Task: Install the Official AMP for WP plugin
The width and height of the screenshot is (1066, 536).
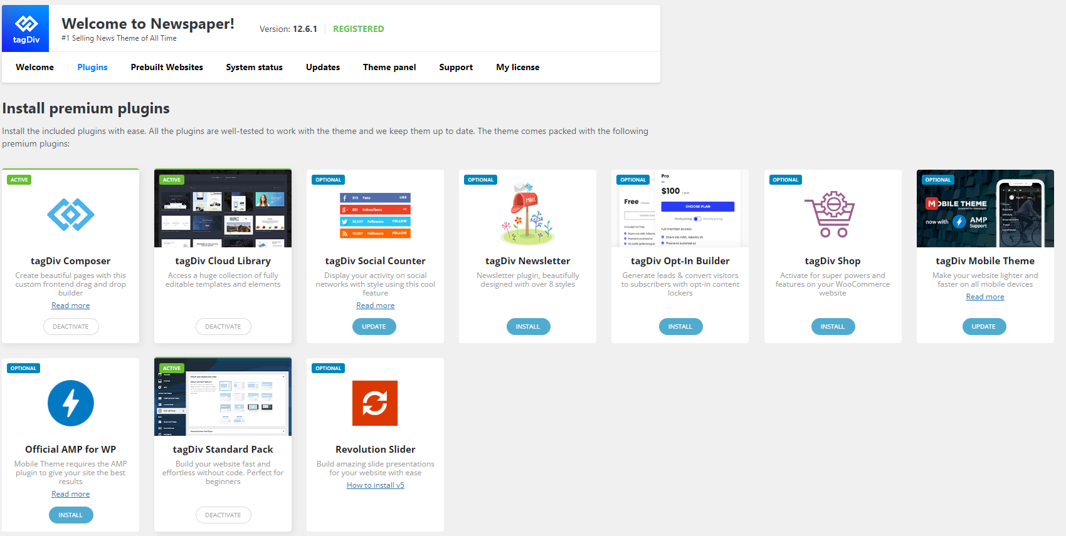Action: pyautogui.click(x=71, y=515)
